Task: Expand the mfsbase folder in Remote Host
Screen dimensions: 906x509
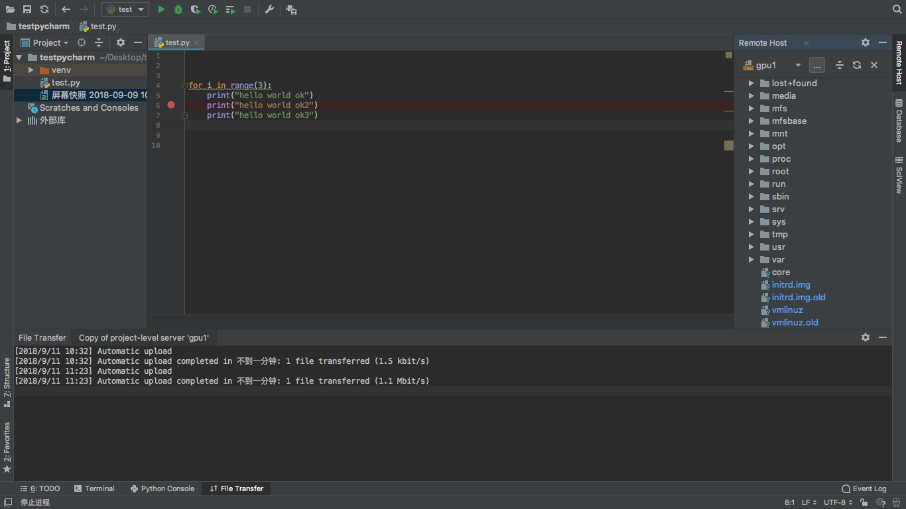Action: click(x=751, y=121)
